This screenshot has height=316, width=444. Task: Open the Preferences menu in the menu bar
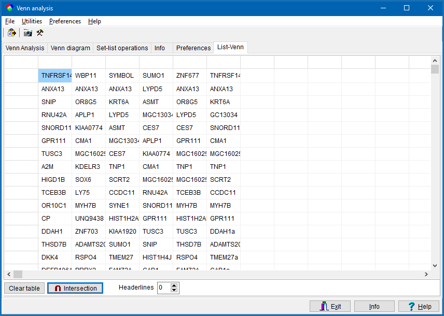pyautogui.click(x=65, y=21)
